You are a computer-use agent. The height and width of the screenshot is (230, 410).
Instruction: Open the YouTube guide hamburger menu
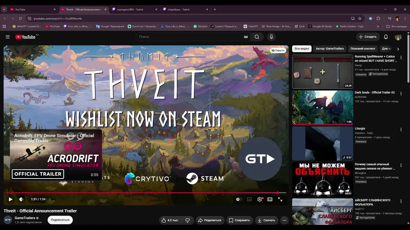(8, 37)
